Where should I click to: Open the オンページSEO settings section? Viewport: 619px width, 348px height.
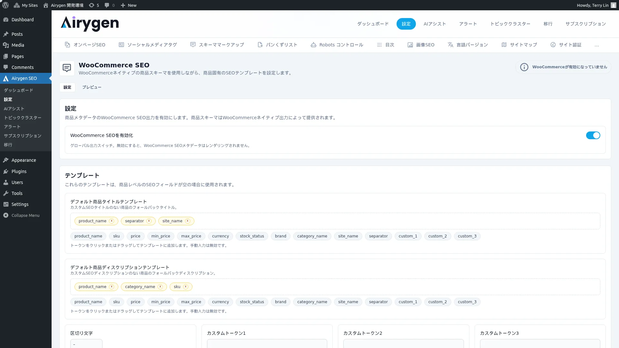coord(85,45)
